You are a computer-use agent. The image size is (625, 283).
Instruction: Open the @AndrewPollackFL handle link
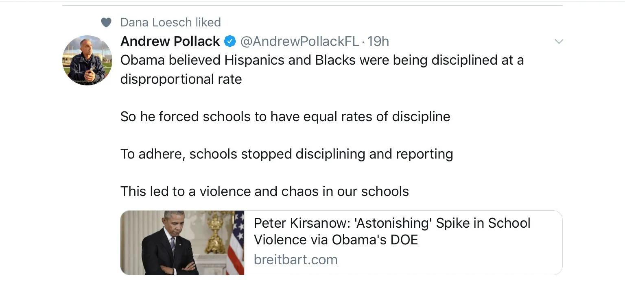coord(300,41)
